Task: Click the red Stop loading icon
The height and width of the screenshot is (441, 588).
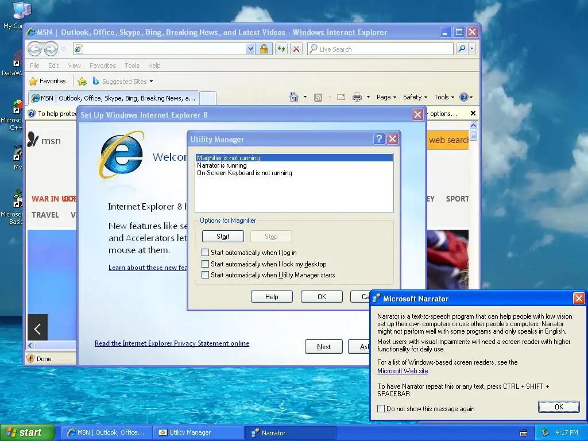Action: pos(296,49)
